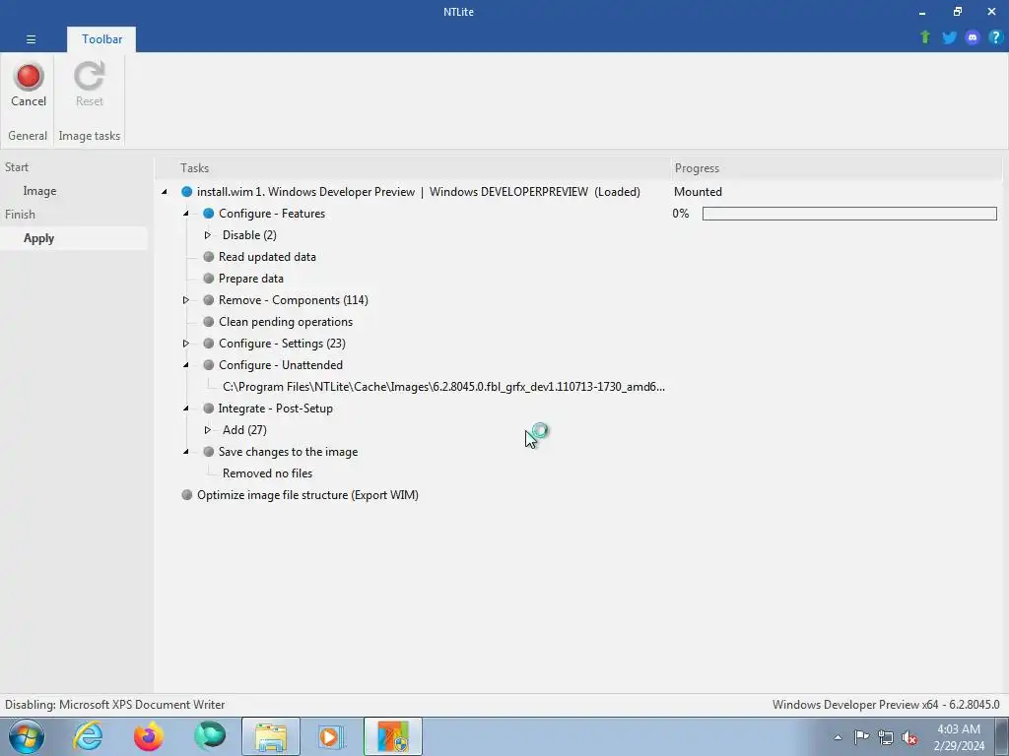
Task: Select the unattended Cache\Images path row
Action: (x=443, y=386)
